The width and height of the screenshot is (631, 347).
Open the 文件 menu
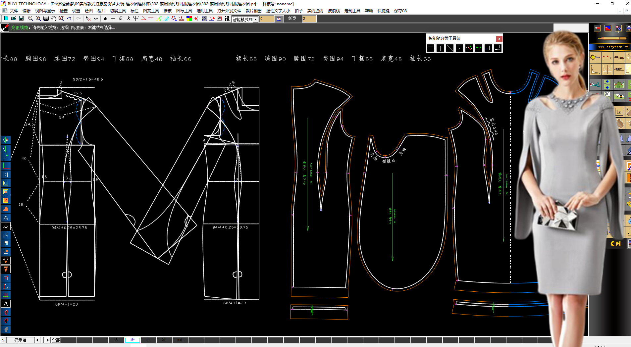pos(14,11)
